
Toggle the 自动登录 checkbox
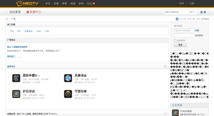(x=175, y=41)
